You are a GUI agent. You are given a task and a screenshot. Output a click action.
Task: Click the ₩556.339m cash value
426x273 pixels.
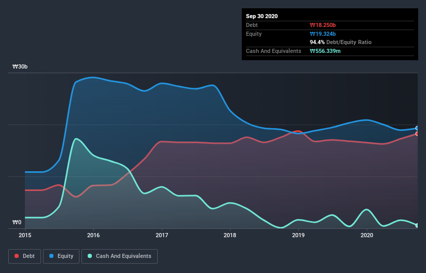click(325, 51)
